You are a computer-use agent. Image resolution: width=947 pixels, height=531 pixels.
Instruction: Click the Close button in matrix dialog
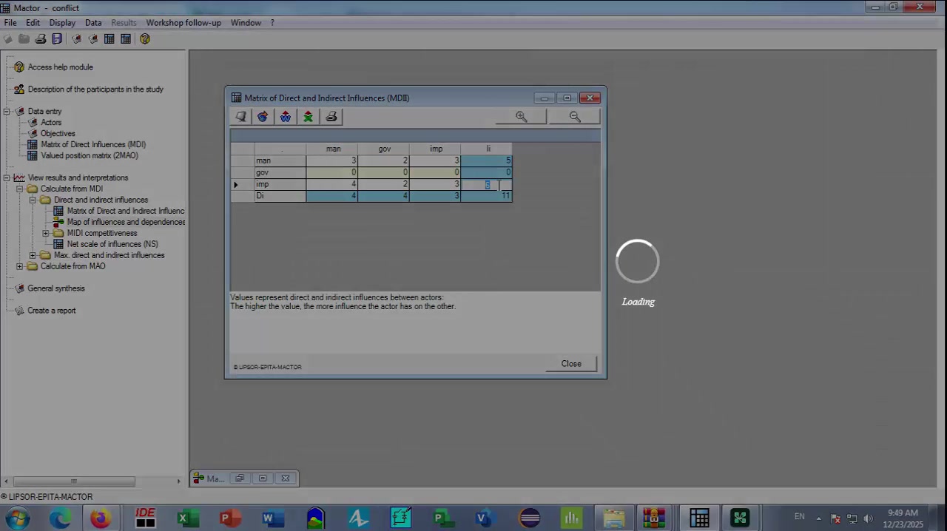coord(570,364)
